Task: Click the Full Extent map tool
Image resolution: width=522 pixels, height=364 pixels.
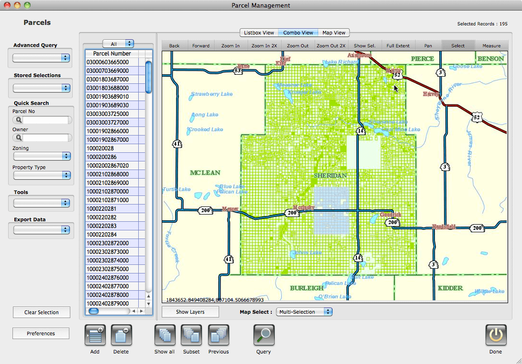Action: click(x=398, y=45)
